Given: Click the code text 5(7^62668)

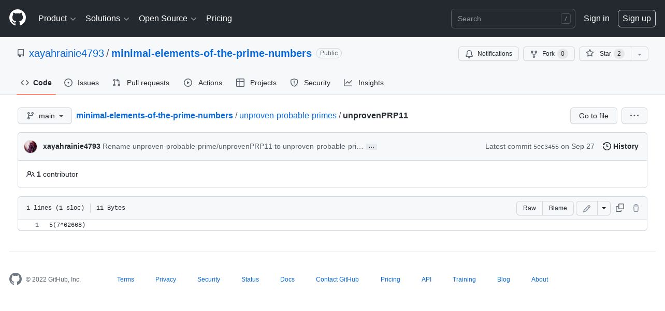Looking at the screenshot, I should coord(67,225).
